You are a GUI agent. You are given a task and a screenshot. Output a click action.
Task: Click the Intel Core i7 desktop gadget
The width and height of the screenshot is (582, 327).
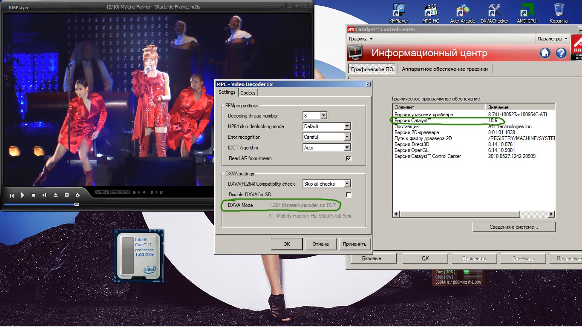[138, 255]
